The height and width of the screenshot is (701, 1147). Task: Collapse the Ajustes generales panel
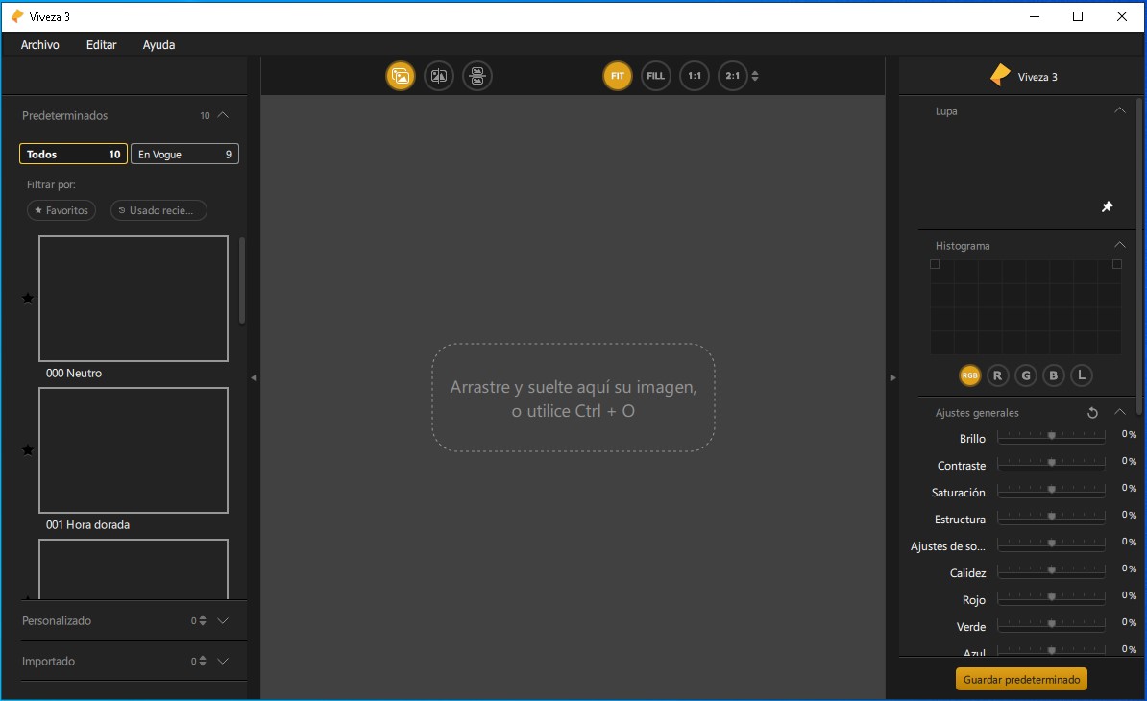(x=1119, y=412)
